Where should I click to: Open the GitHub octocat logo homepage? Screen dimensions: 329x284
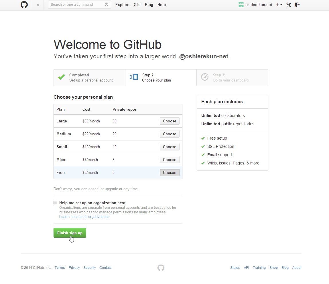(24, 5)
